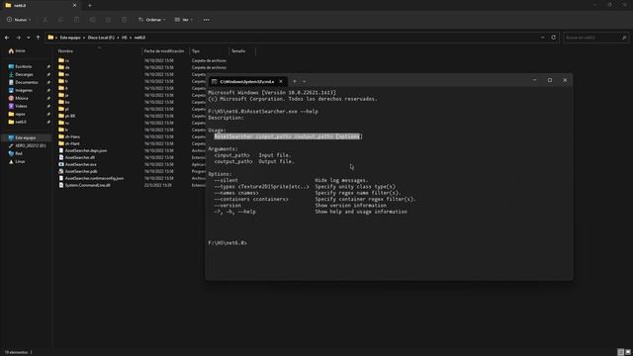
Task: Select AssetSearcher.deps.json file
Action: coord(86,150)
